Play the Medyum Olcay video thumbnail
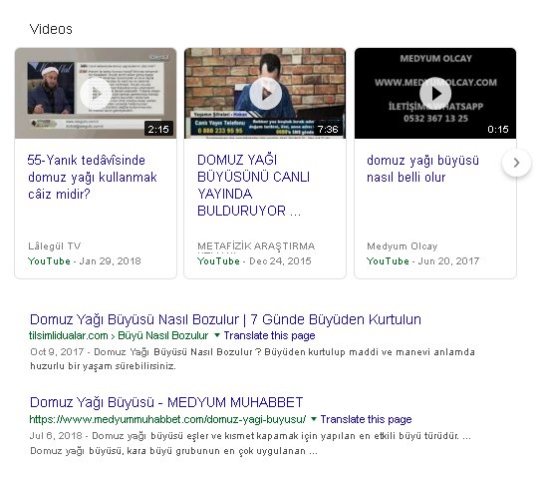This screenshot has height=477, width=543. click(435, 93)
